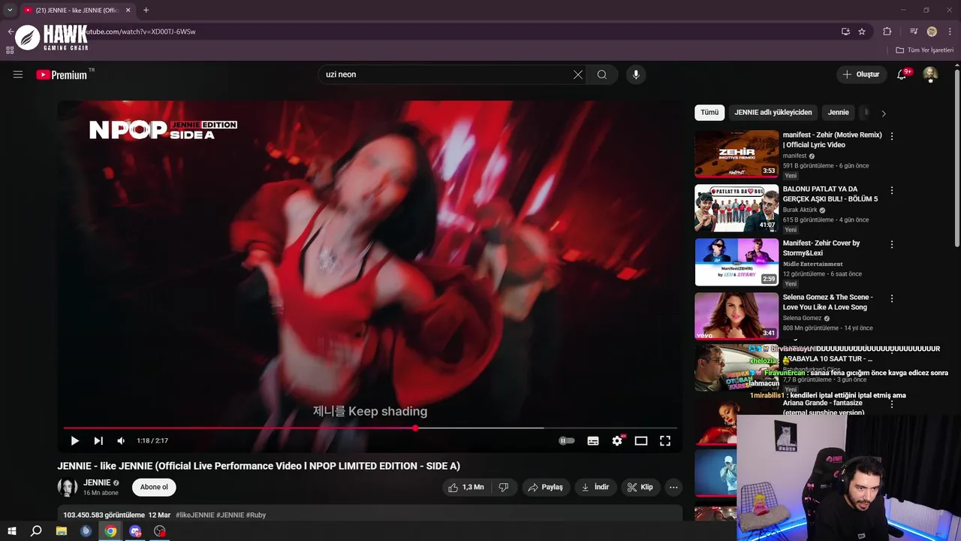Viewport: 961px width, 541px height.
Task: Open options for BALONU PATLAT video
Action: click(x=892, y=190)
